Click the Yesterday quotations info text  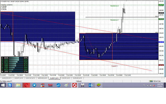pos(7,5)
